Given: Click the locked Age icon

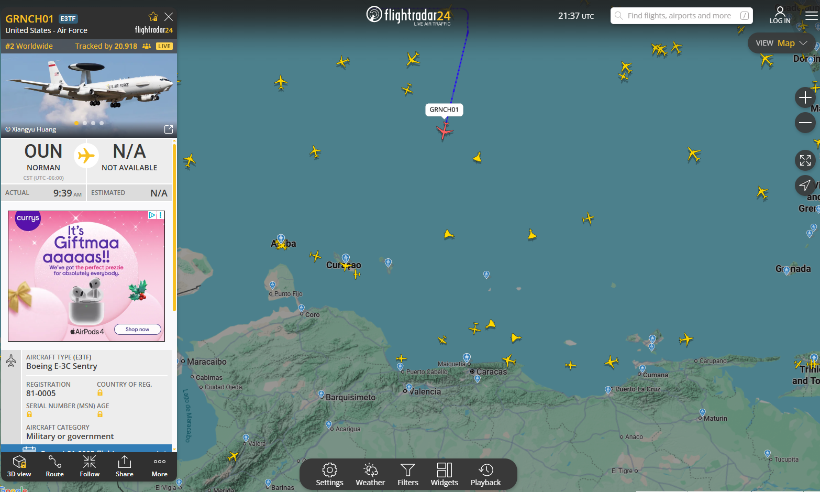Looking at the screenshot, I should (100, 414).
